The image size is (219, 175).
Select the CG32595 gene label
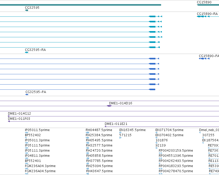click(x=32, y=8)
